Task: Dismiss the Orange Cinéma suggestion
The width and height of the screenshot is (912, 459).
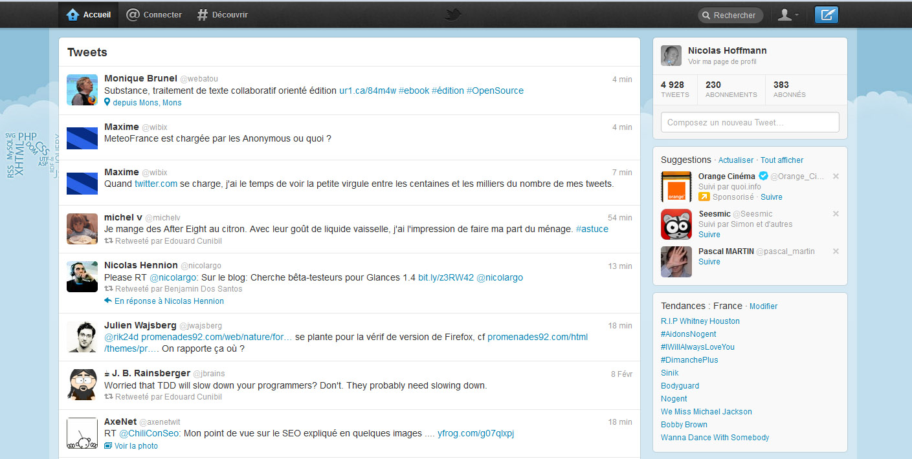Action: [836, 176]
